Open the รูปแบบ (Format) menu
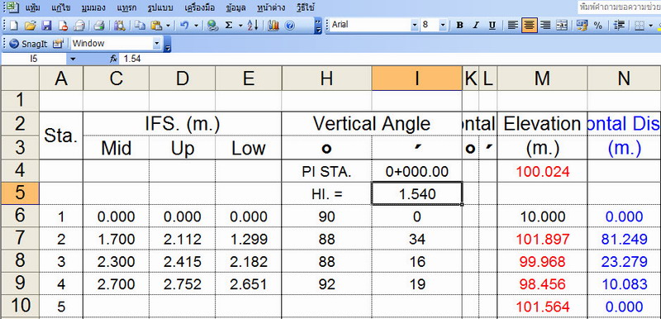 [160, 7]
